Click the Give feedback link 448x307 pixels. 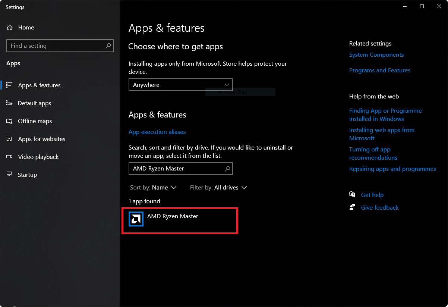point(380,208)
